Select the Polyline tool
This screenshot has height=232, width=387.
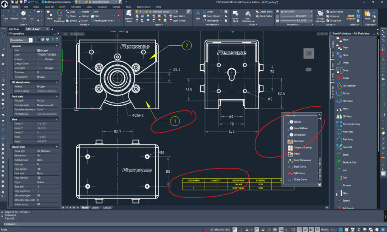click(14, 15)
